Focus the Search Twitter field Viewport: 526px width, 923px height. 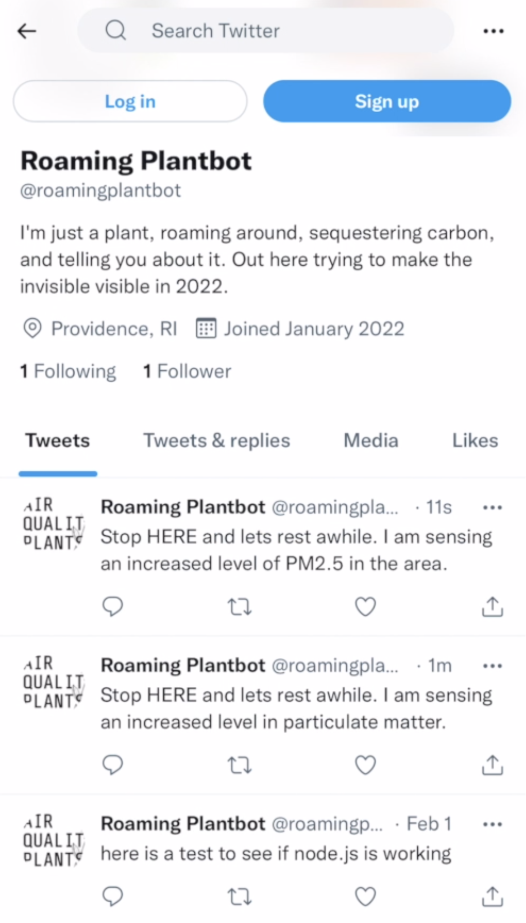pyautogui.click(x=265, y=31)
